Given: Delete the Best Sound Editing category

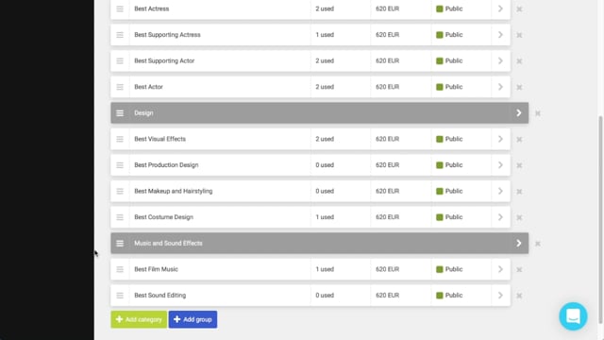Looking at the screenshot, I should click(519, 296).
